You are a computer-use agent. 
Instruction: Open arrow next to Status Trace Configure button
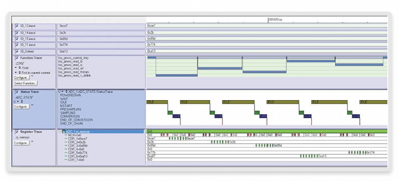point(32,106)
